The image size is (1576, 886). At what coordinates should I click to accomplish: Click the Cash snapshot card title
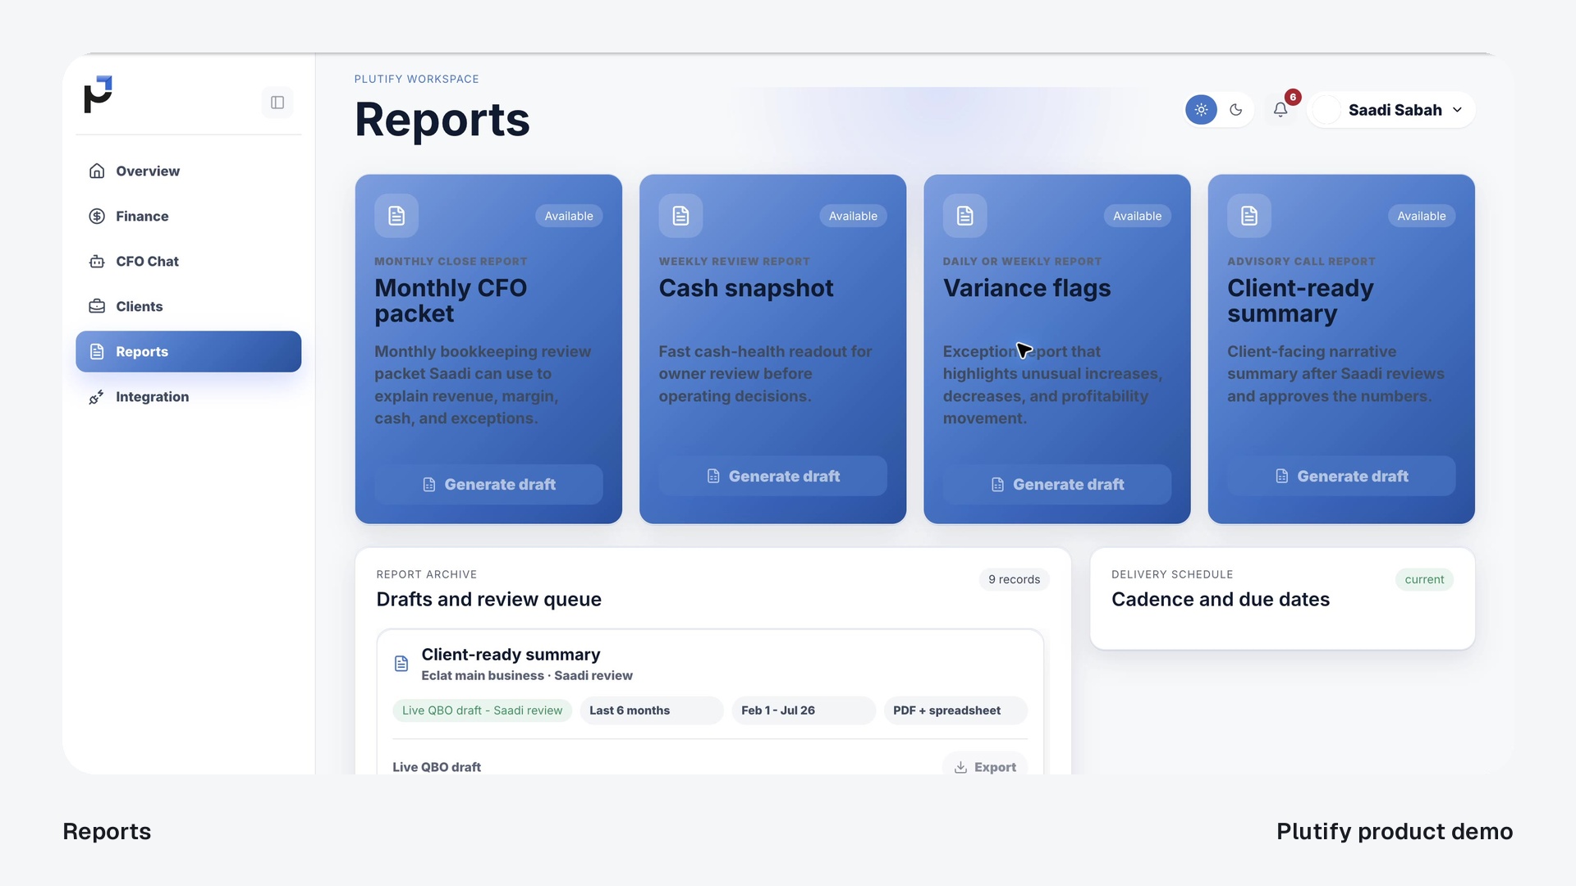pyautogui.click(x=746, y=288)
